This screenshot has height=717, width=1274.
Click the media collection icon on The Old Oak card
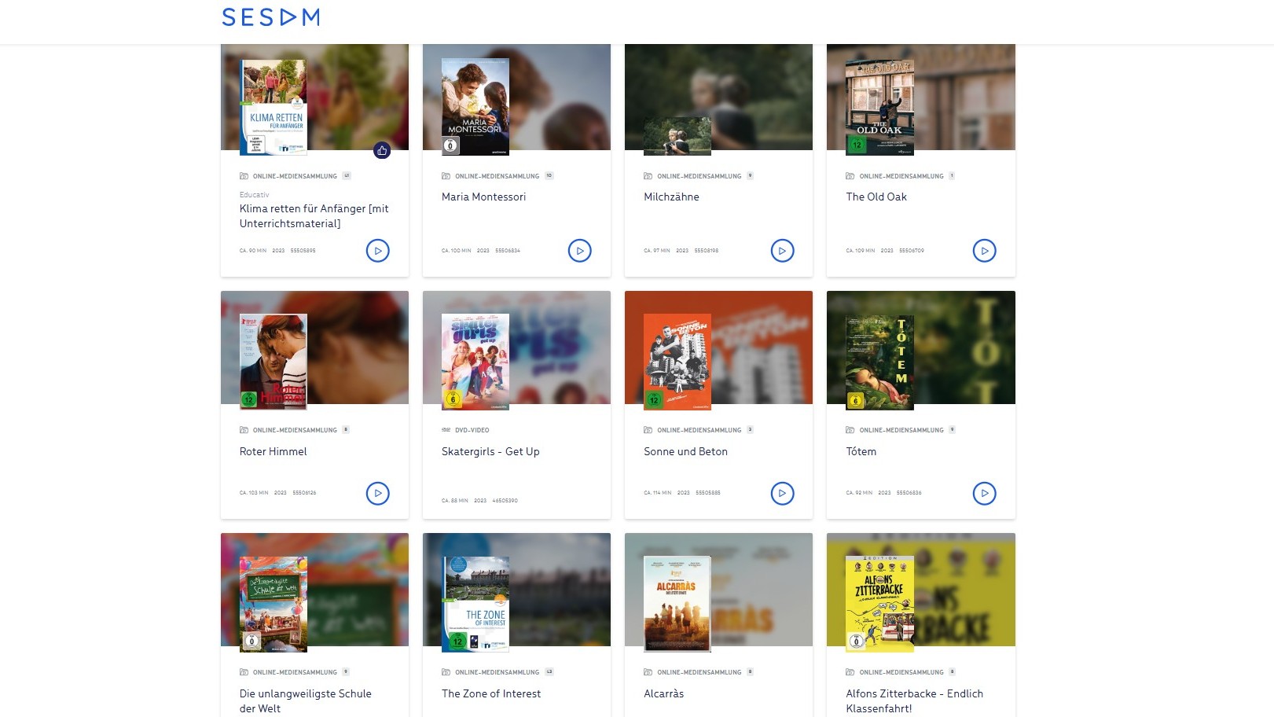point(850,176)
